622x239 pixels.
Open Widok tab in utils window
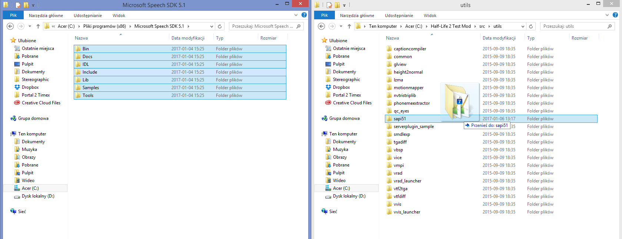pos(430,16)
